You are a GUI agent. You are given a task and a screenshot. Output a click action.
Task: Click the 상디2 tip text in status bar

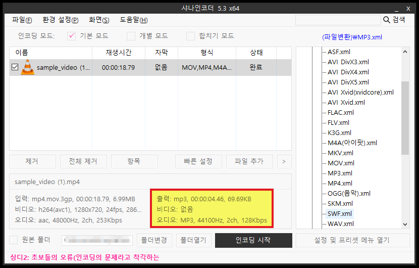pos(85,257)
